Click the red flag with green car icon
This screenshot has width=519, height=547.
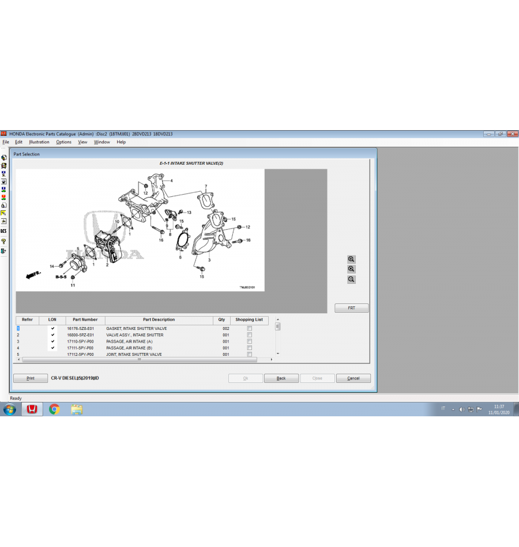click(x=4, y=197)
